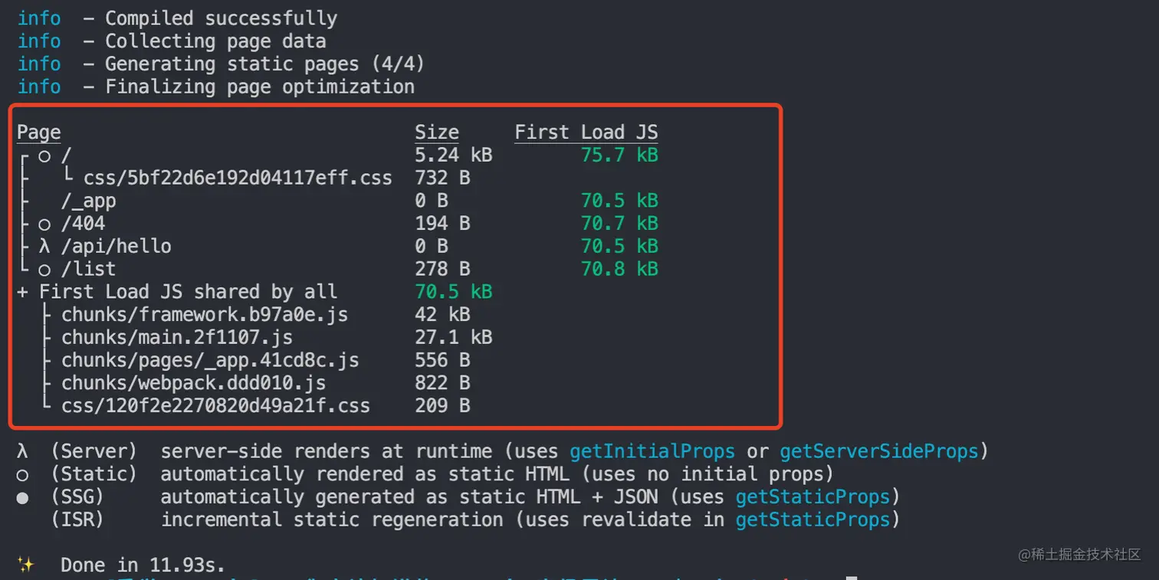Image resolution: width=1159 pixels, height=580 pixels.
Task: Click the lambda marker beside /api/hello
Action: (x=44, y=247)
